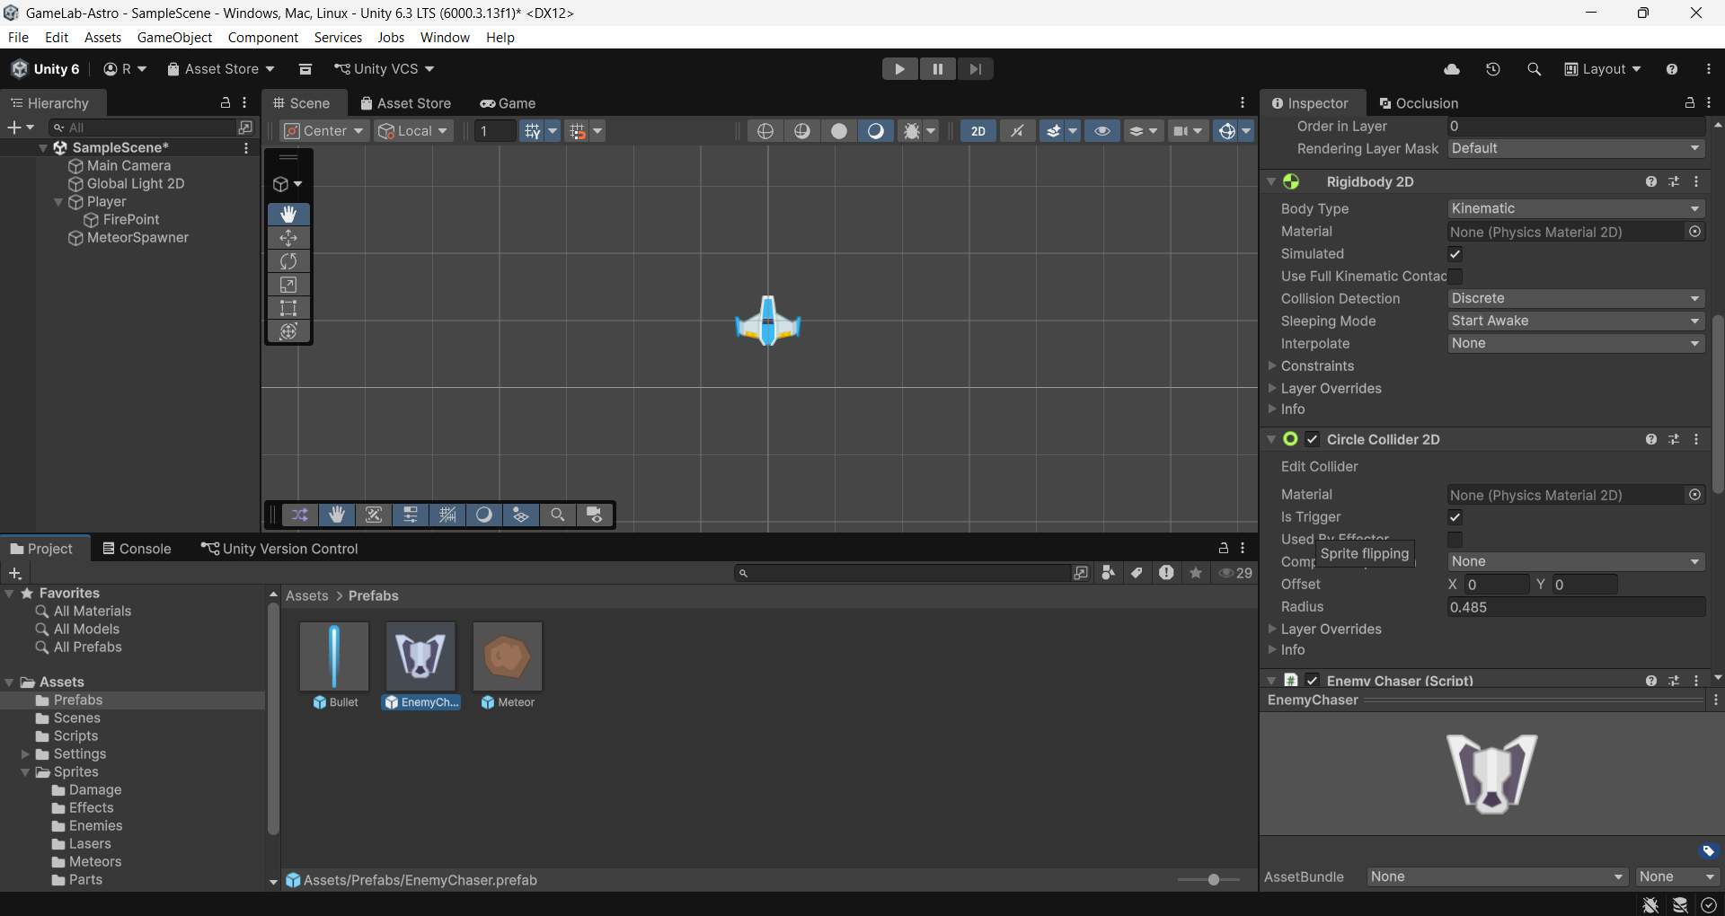The width and height of the screenshot is (1725, 916).
Task: Switch to the Game tab
Action: pyautogui.click(x=508, y=103)
